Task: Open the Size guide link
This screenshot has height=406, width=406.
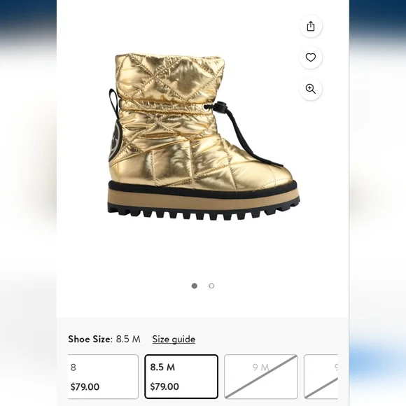Action: [x=174, y=339]
